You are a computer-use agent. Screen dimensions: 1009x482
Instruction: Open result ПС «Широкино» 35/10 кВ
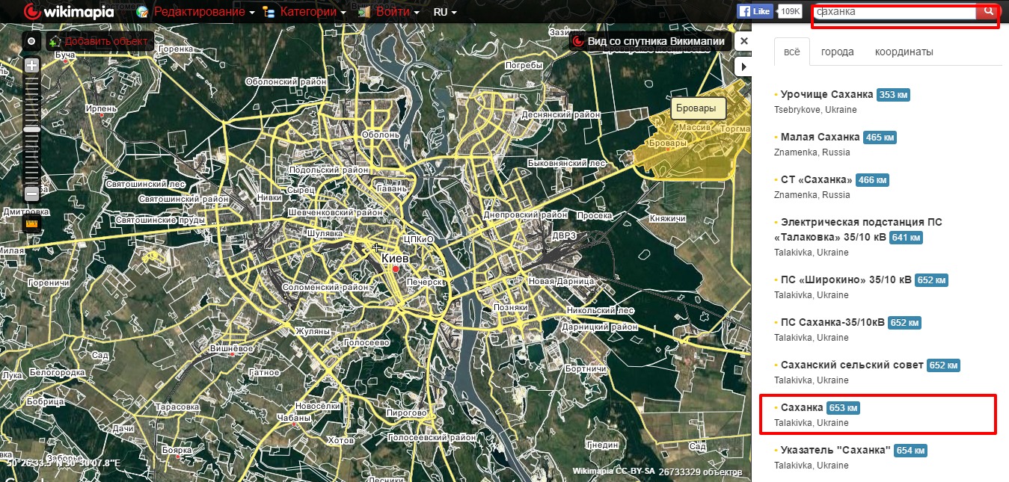pos(846,280)
